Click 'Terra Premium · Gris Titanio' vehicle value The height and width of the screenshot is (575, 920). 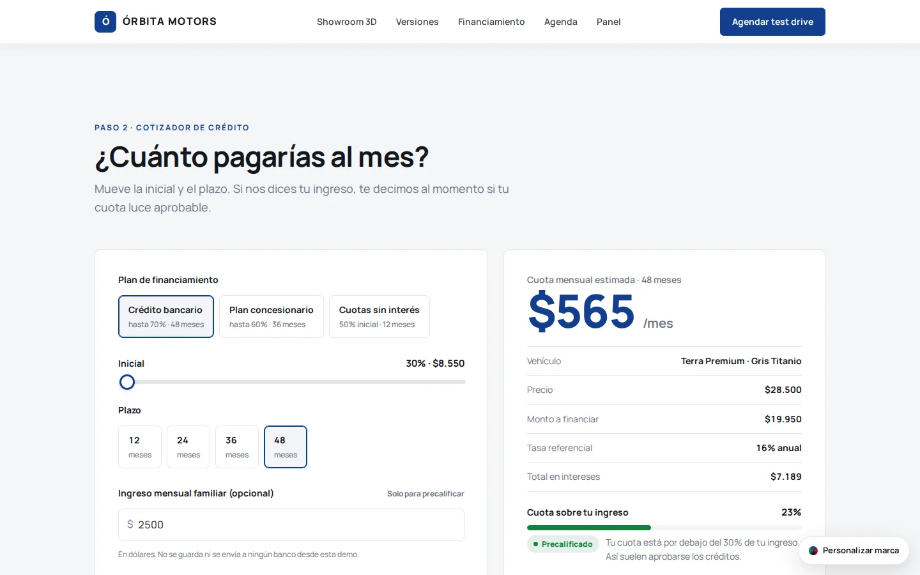[x=741, y=361]
